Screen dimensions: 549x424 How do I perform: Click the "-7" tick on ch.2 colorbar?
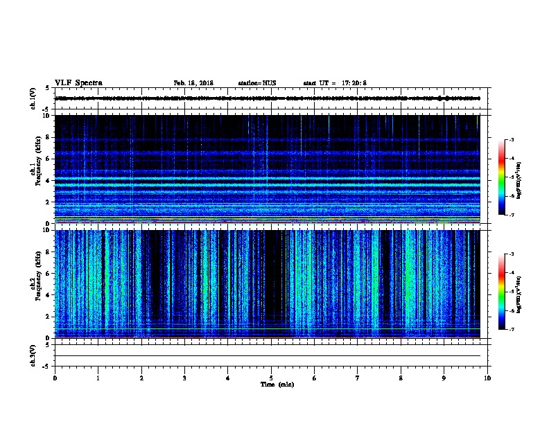tap(511, 329)
